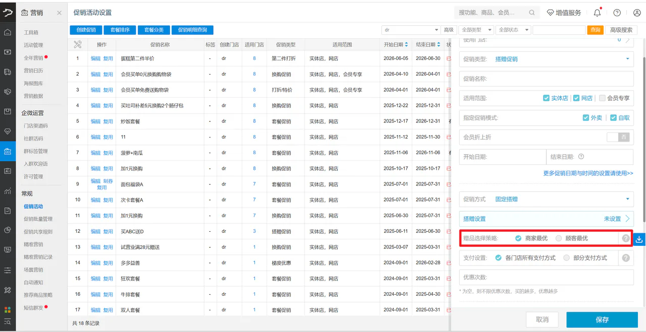Open the notification bell
This screenshot has height=332, width=646.
pyautogui.click(x=598, y=13)
